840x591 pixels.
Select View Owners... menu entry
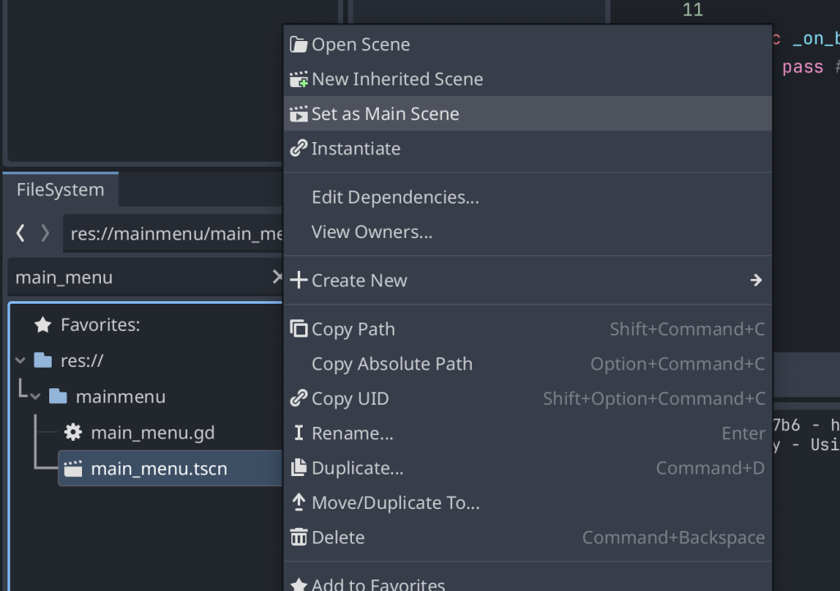[372, 232]
